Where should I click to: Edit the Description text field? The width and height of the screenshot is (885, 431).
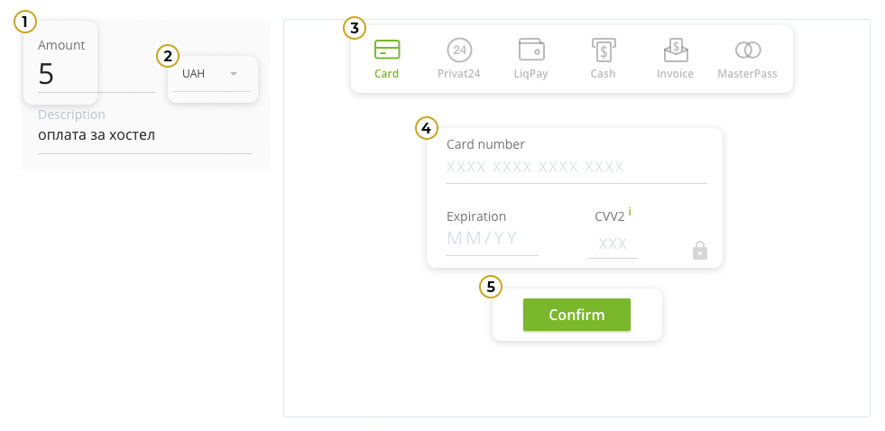click(144, 136)
